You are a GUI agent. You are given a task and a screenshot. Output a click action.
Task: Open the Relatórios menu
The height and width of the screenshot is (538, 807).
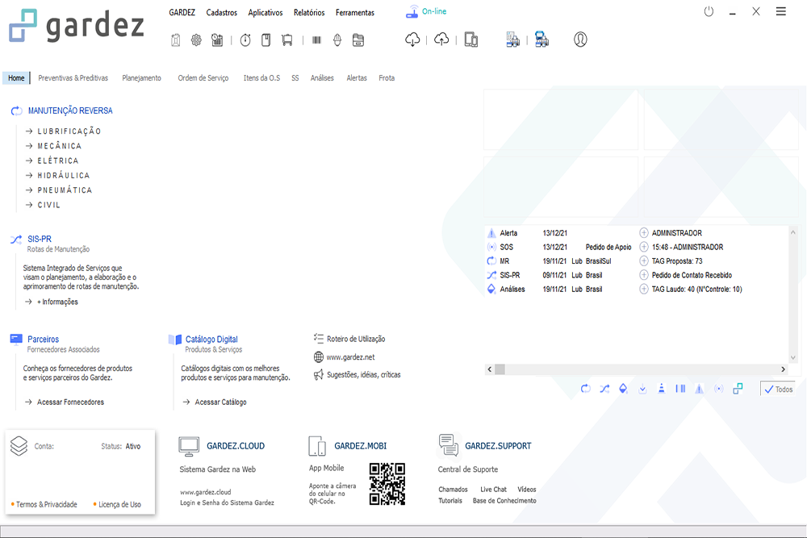pos(309,12)
